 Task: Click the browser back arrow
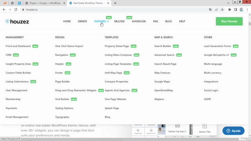[x=4, y=9]
